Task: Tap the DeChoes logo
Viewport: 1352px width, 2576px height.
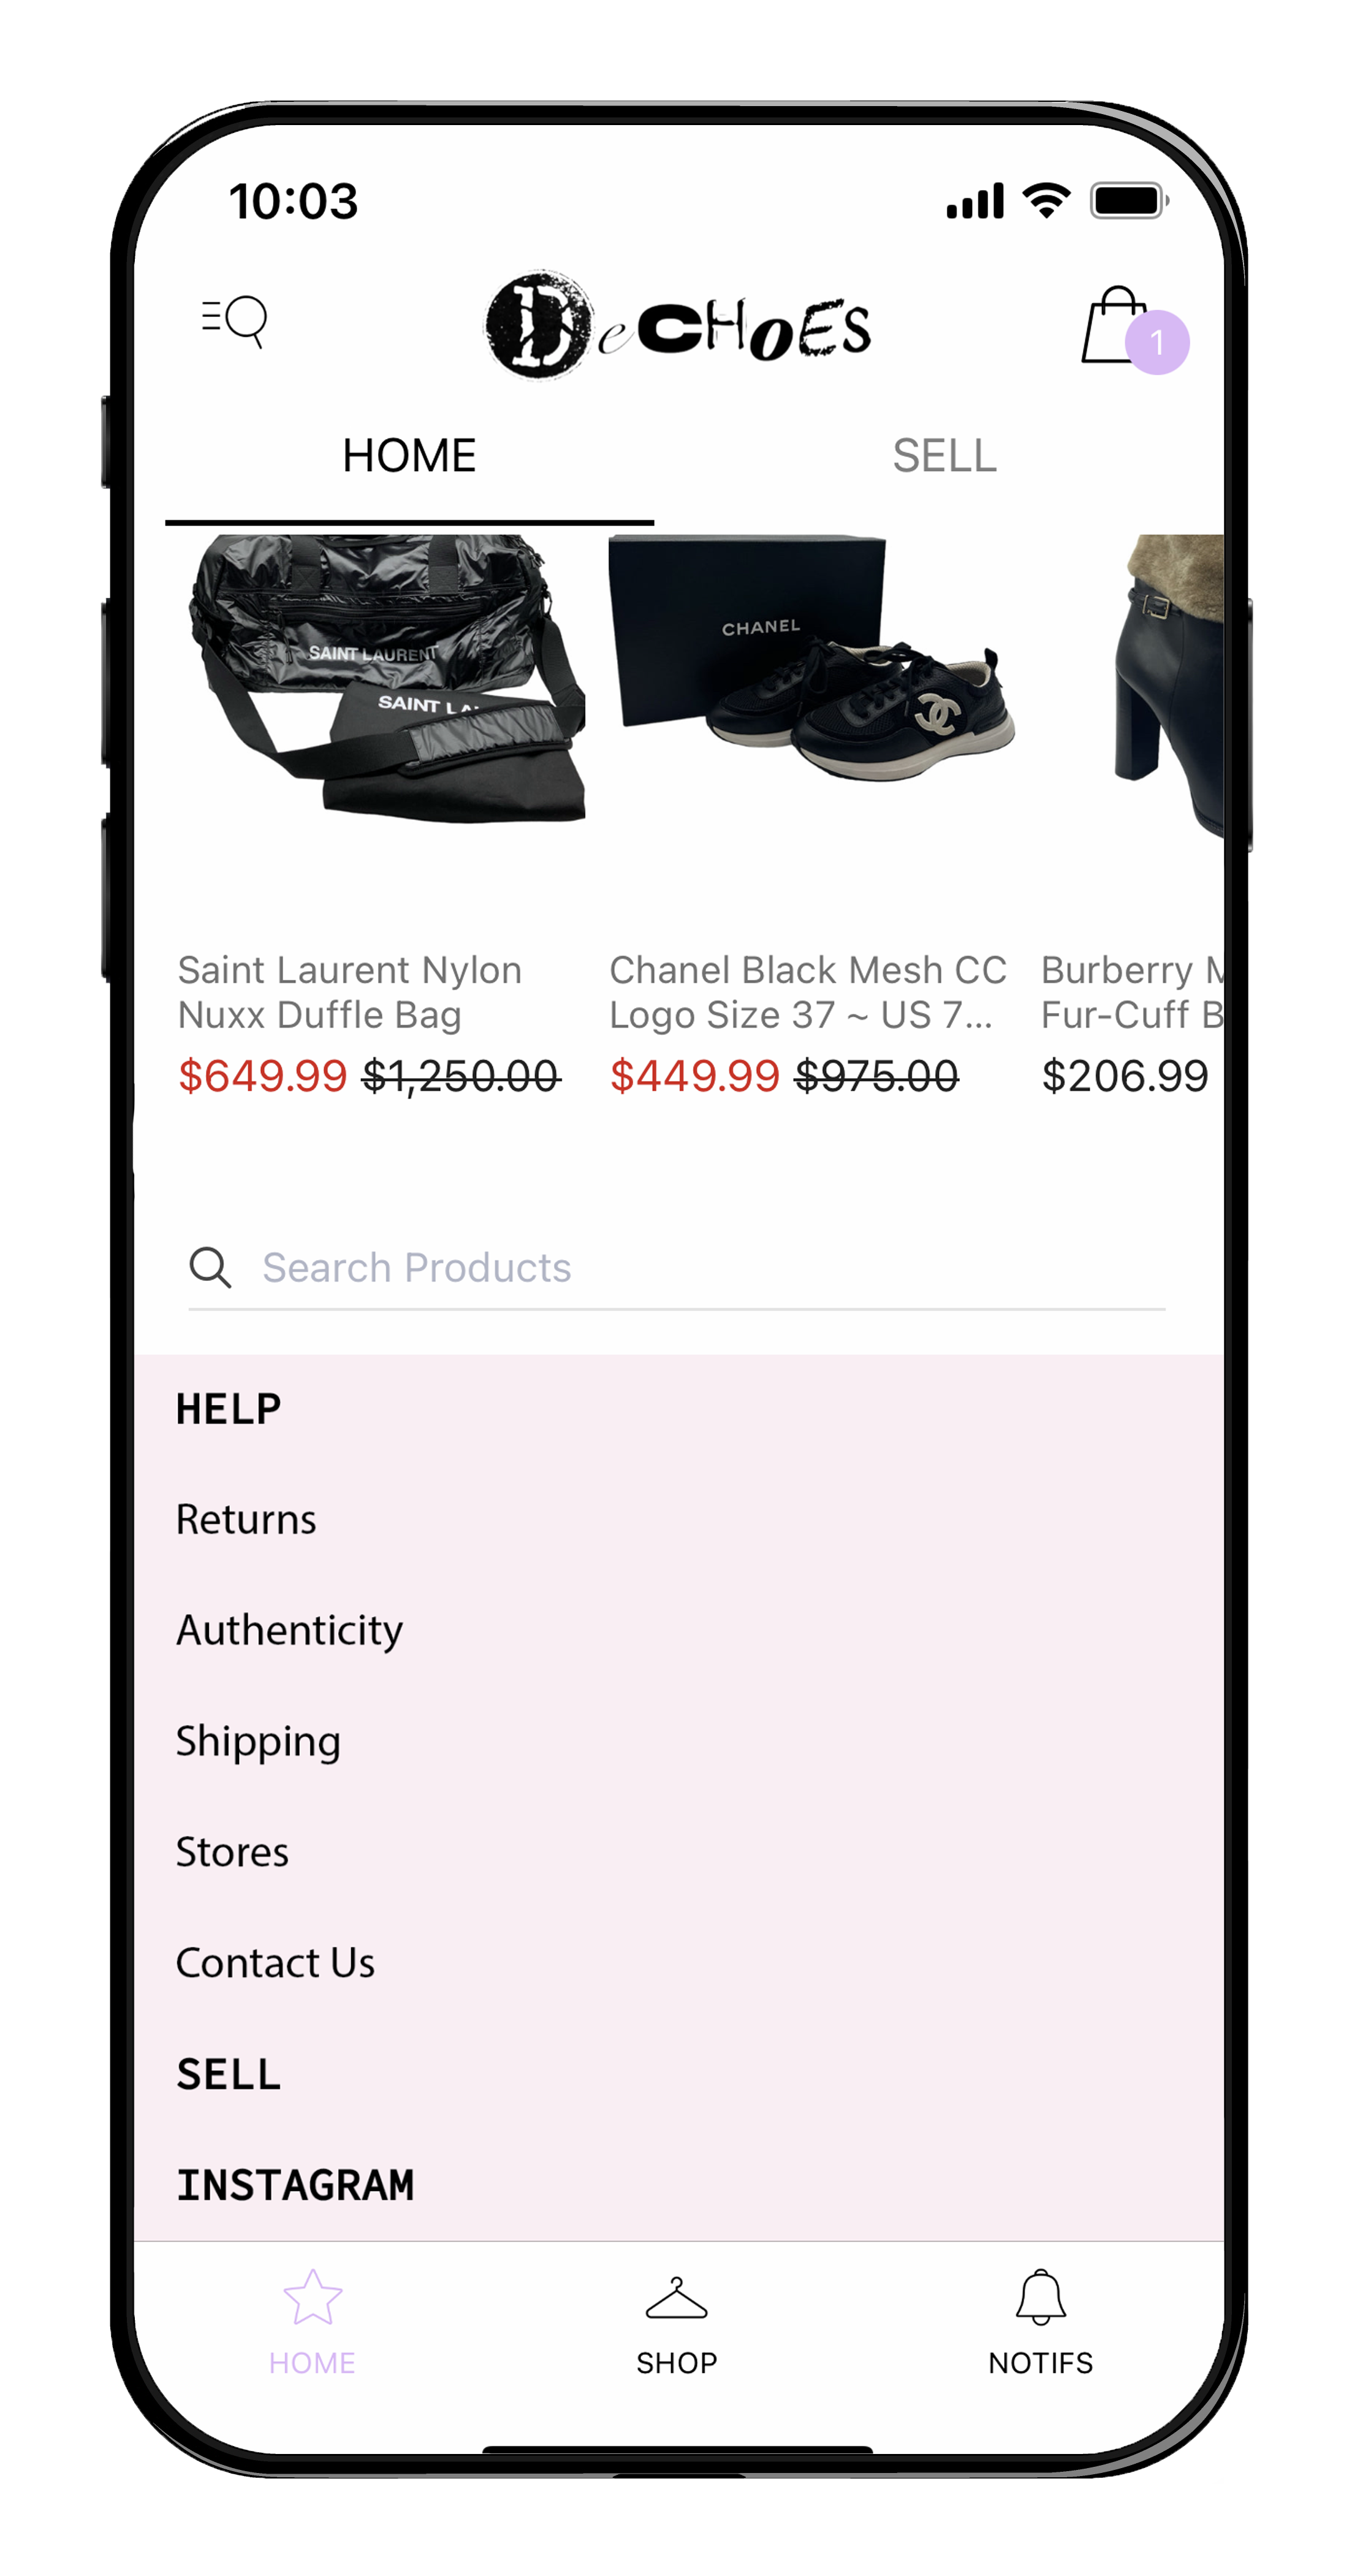Action: click(677, 325)
